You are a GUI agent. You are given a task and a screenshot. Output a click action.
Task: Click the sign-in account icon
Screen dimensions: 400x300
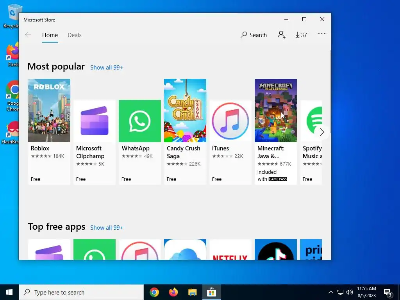coord(282,35)
